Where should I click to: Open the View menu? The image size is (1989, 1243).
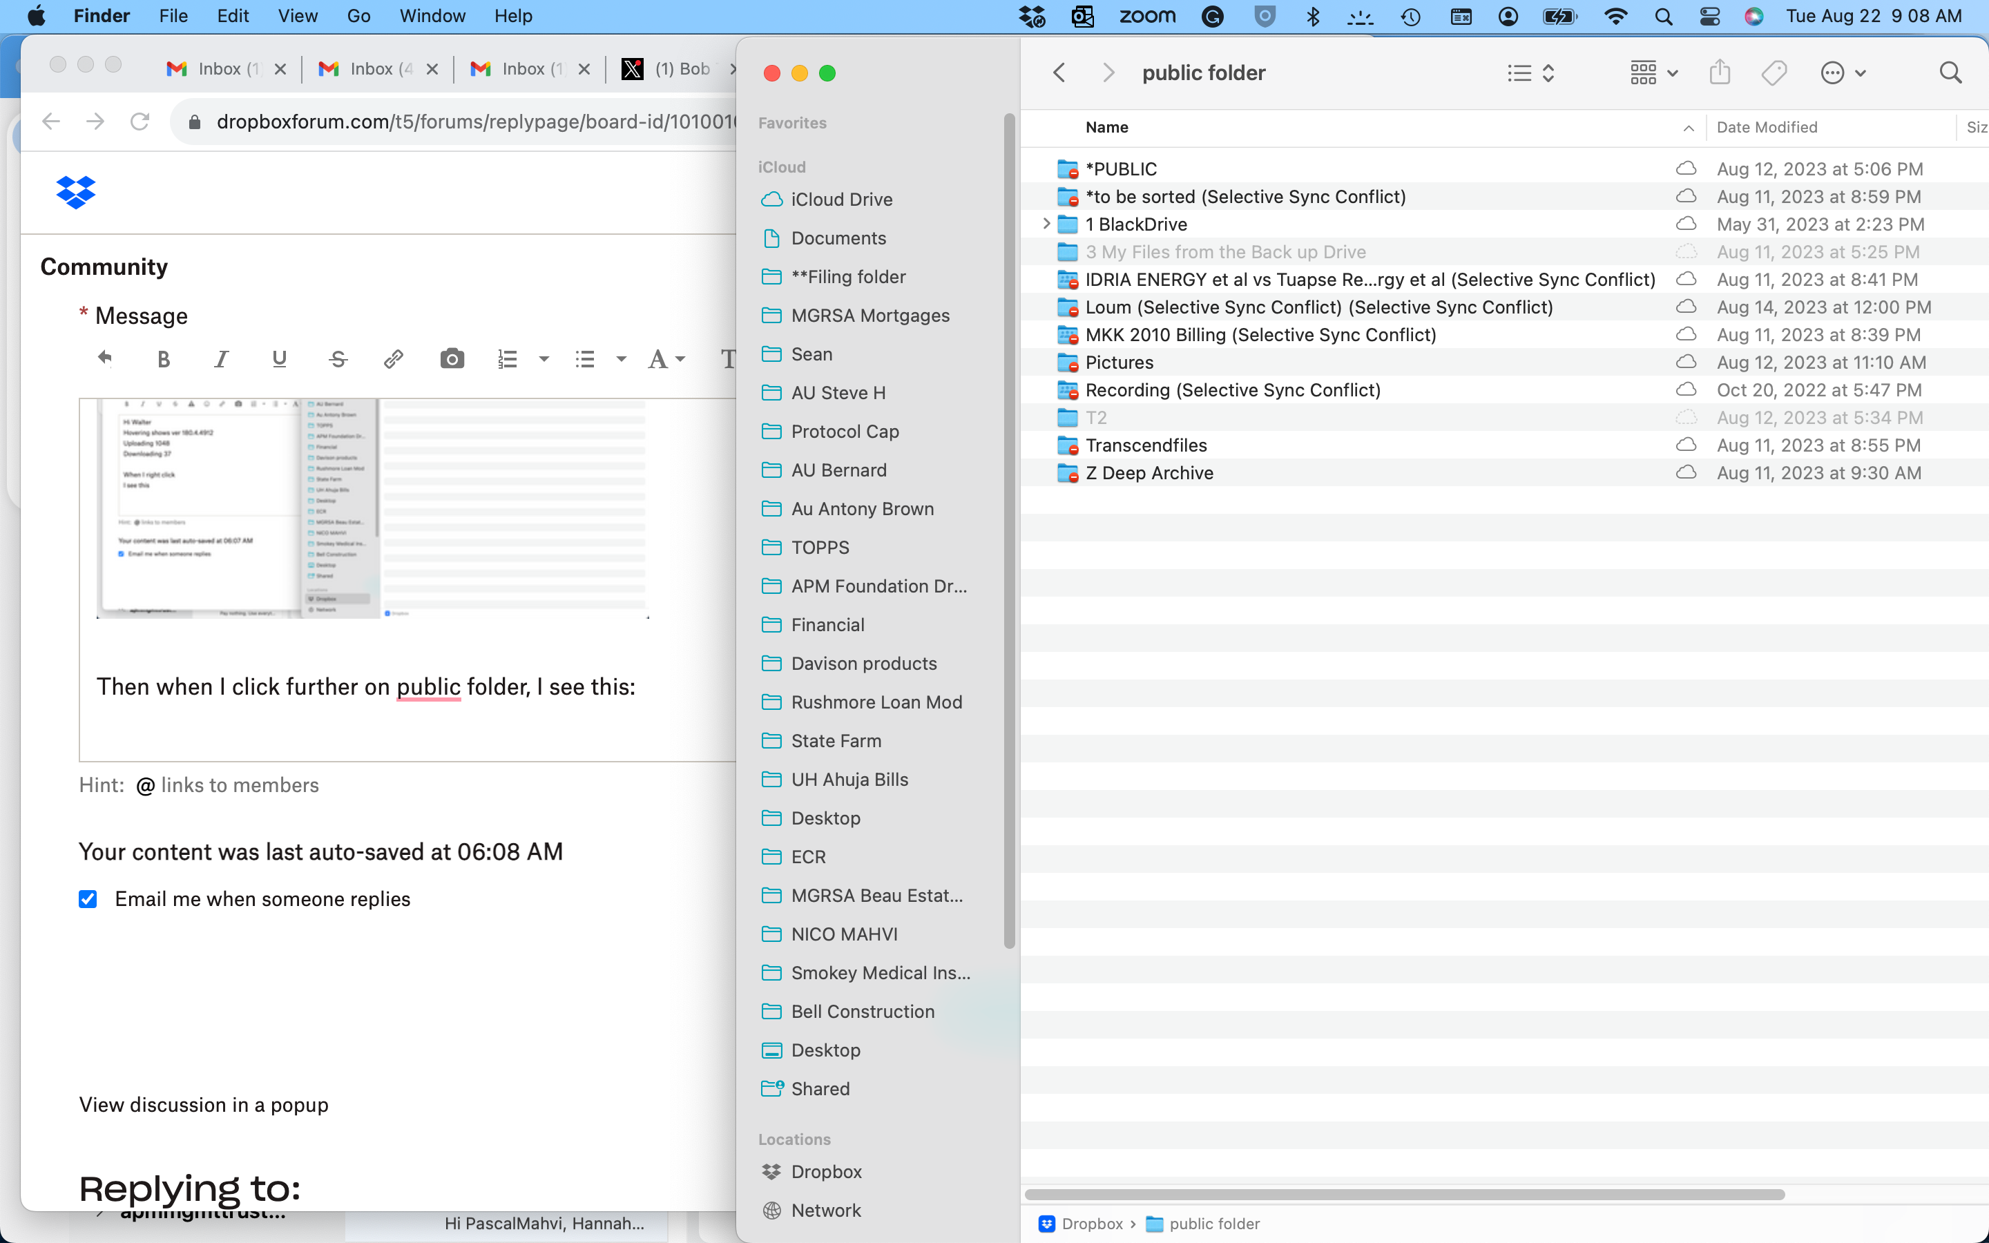[298, 17]
